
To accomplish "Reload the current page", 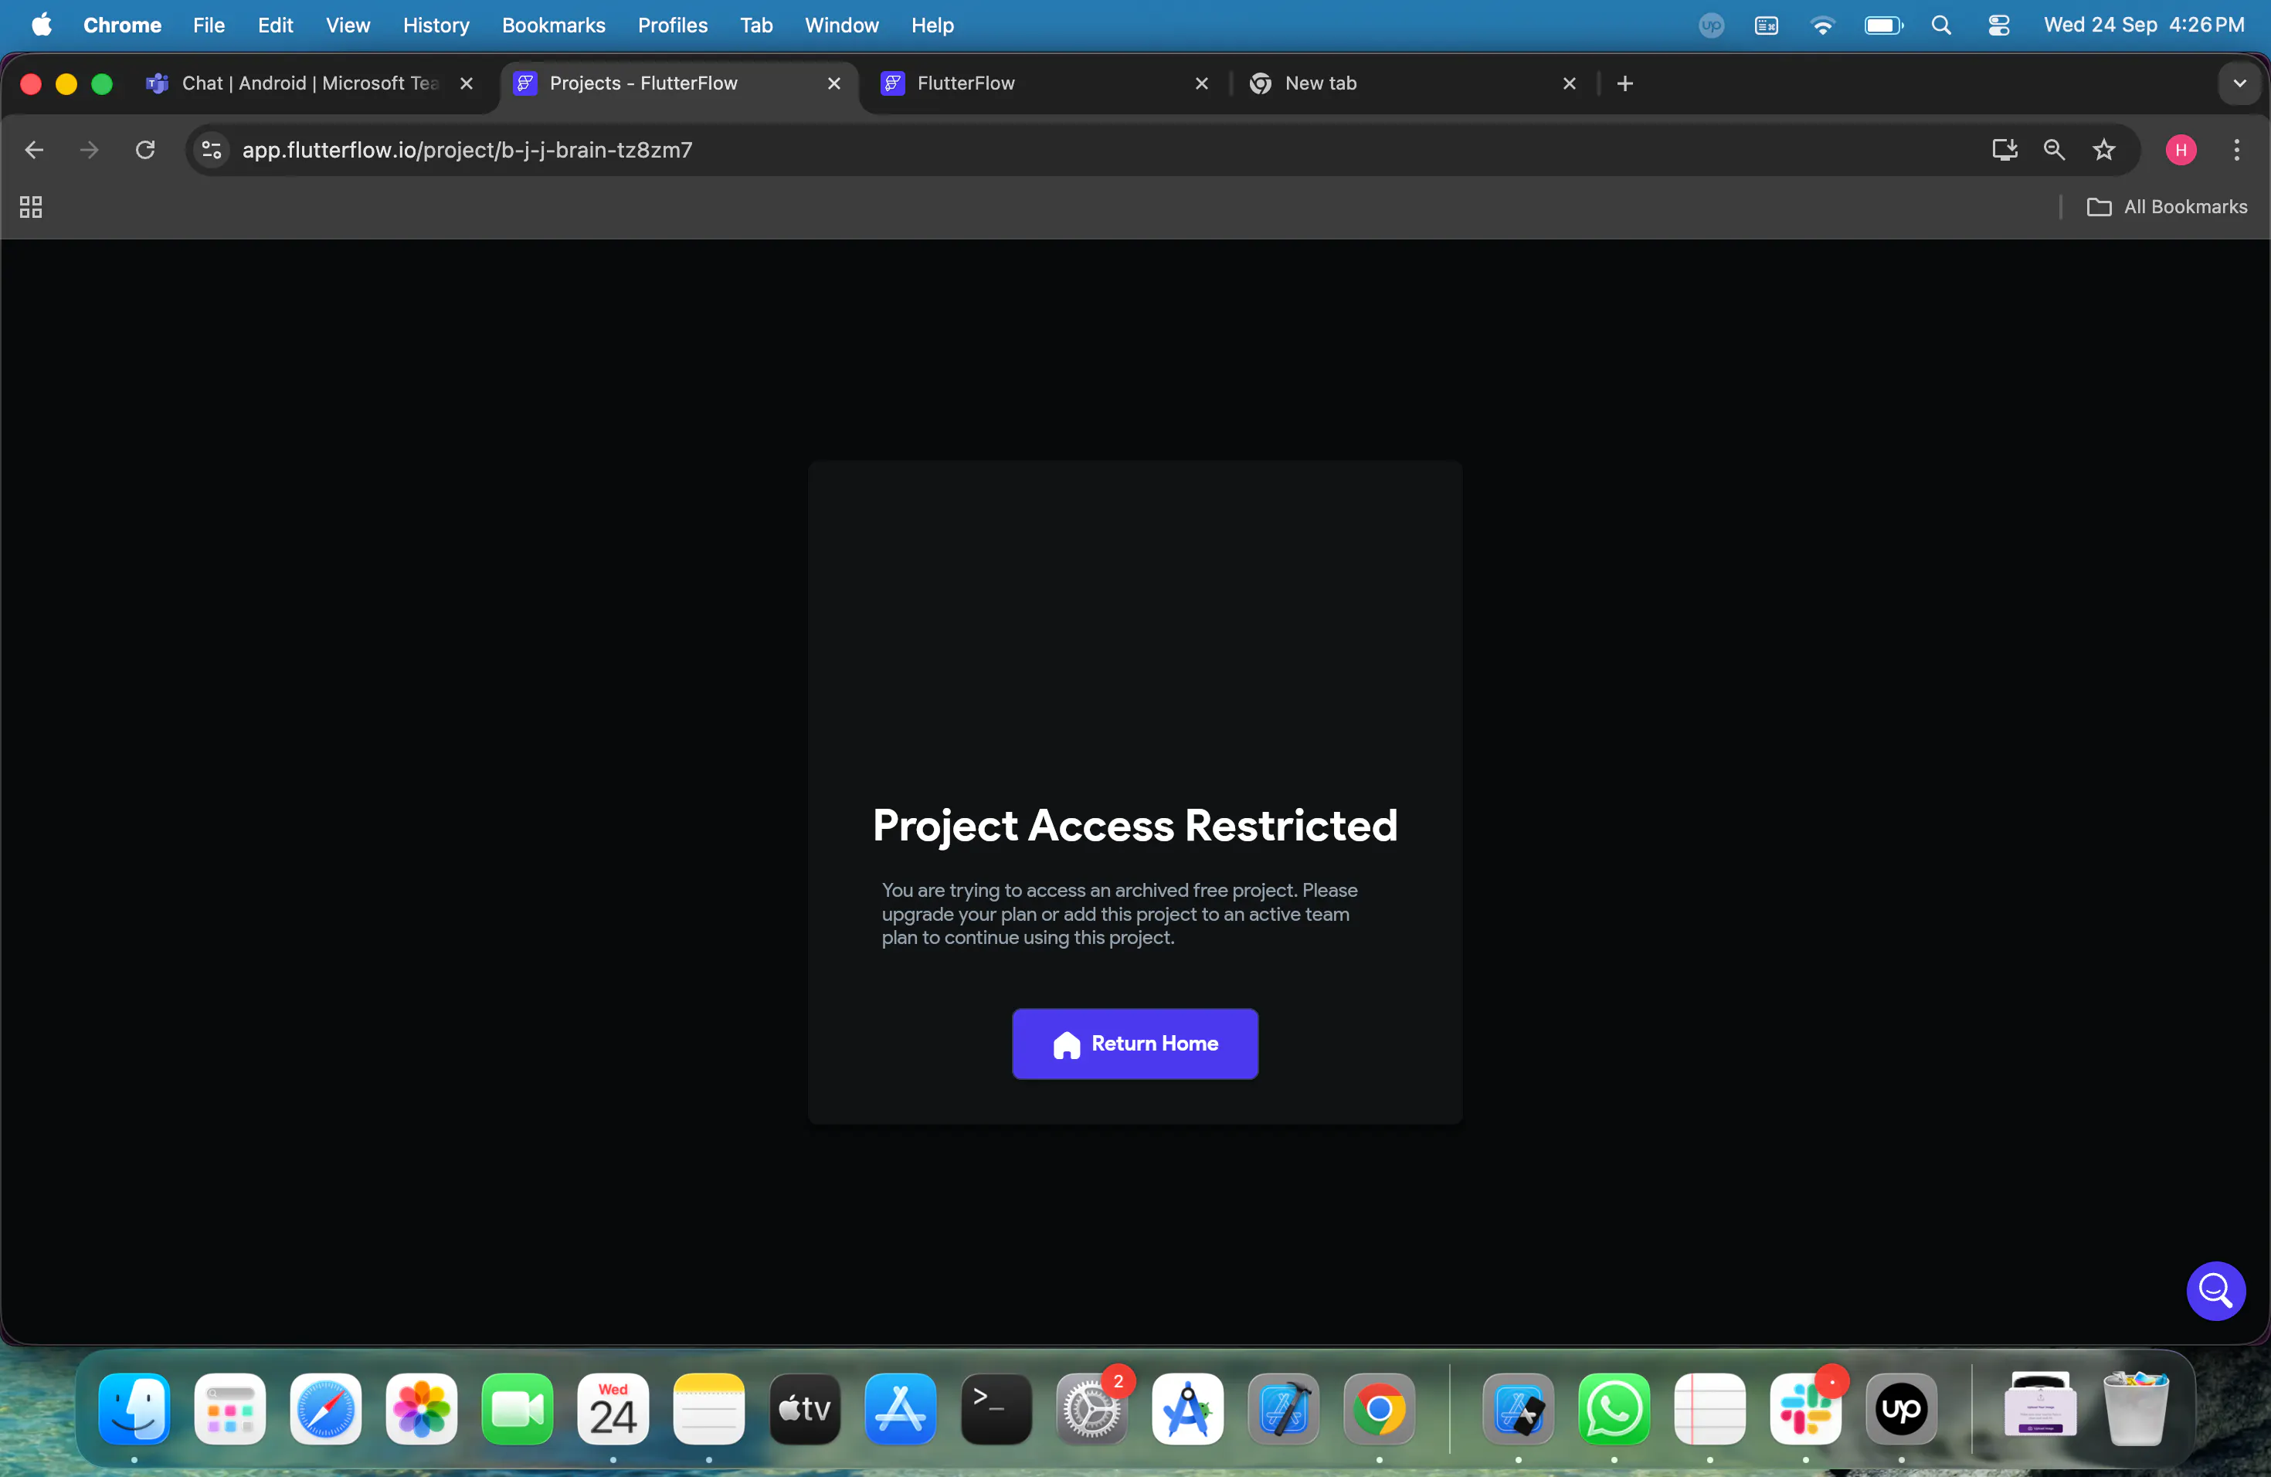I will click(145, 150).
